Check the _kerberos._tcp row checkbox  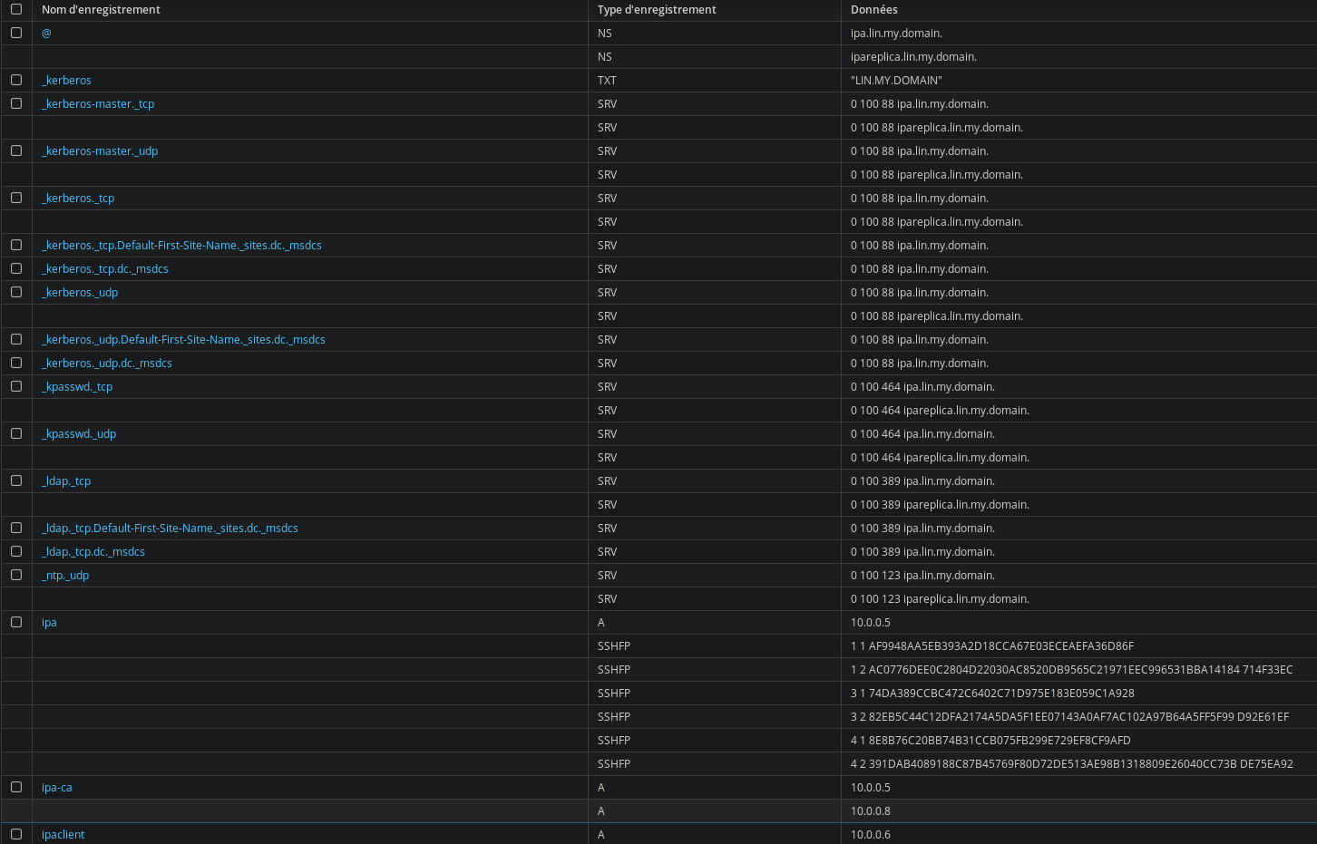(16, 198)
